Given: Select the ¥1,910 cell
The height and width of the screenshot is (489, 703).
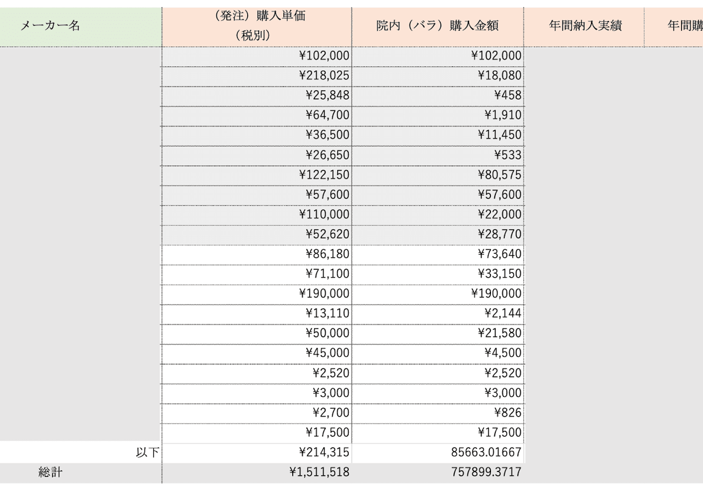Looking at the screenshot, I should click(x=438, y=115).
